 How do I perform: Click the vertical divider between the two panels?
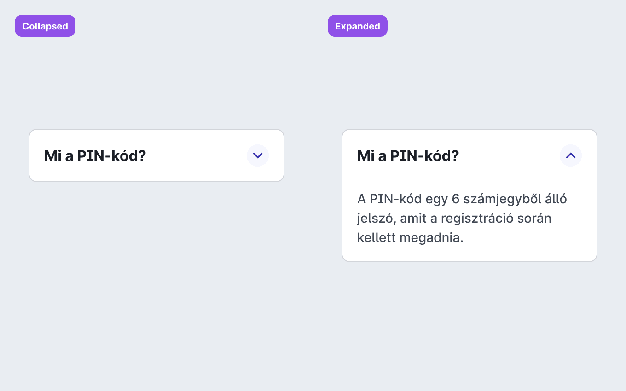[313, 195]
